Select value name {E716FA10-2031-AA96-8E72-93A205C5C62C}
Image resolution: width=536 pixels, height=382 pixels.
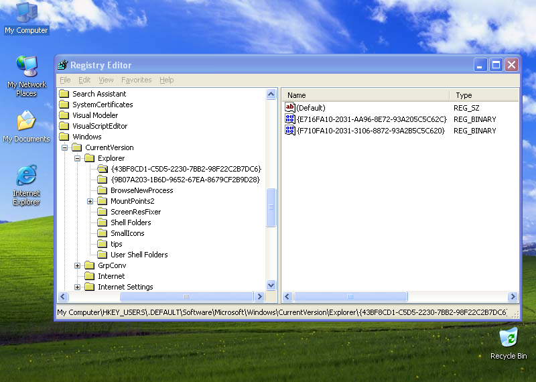372,119
